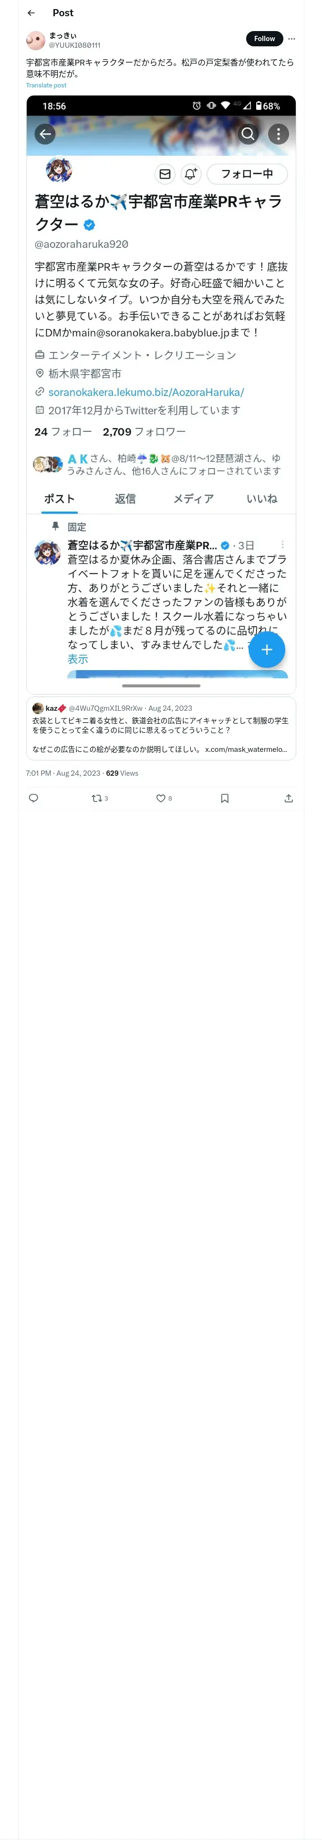Tap the search magnifier on profile header
322x1840 pixels.
(248, 134)
